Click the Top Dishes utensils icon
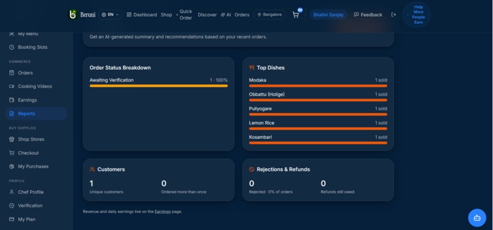 (x=251, y=68)
